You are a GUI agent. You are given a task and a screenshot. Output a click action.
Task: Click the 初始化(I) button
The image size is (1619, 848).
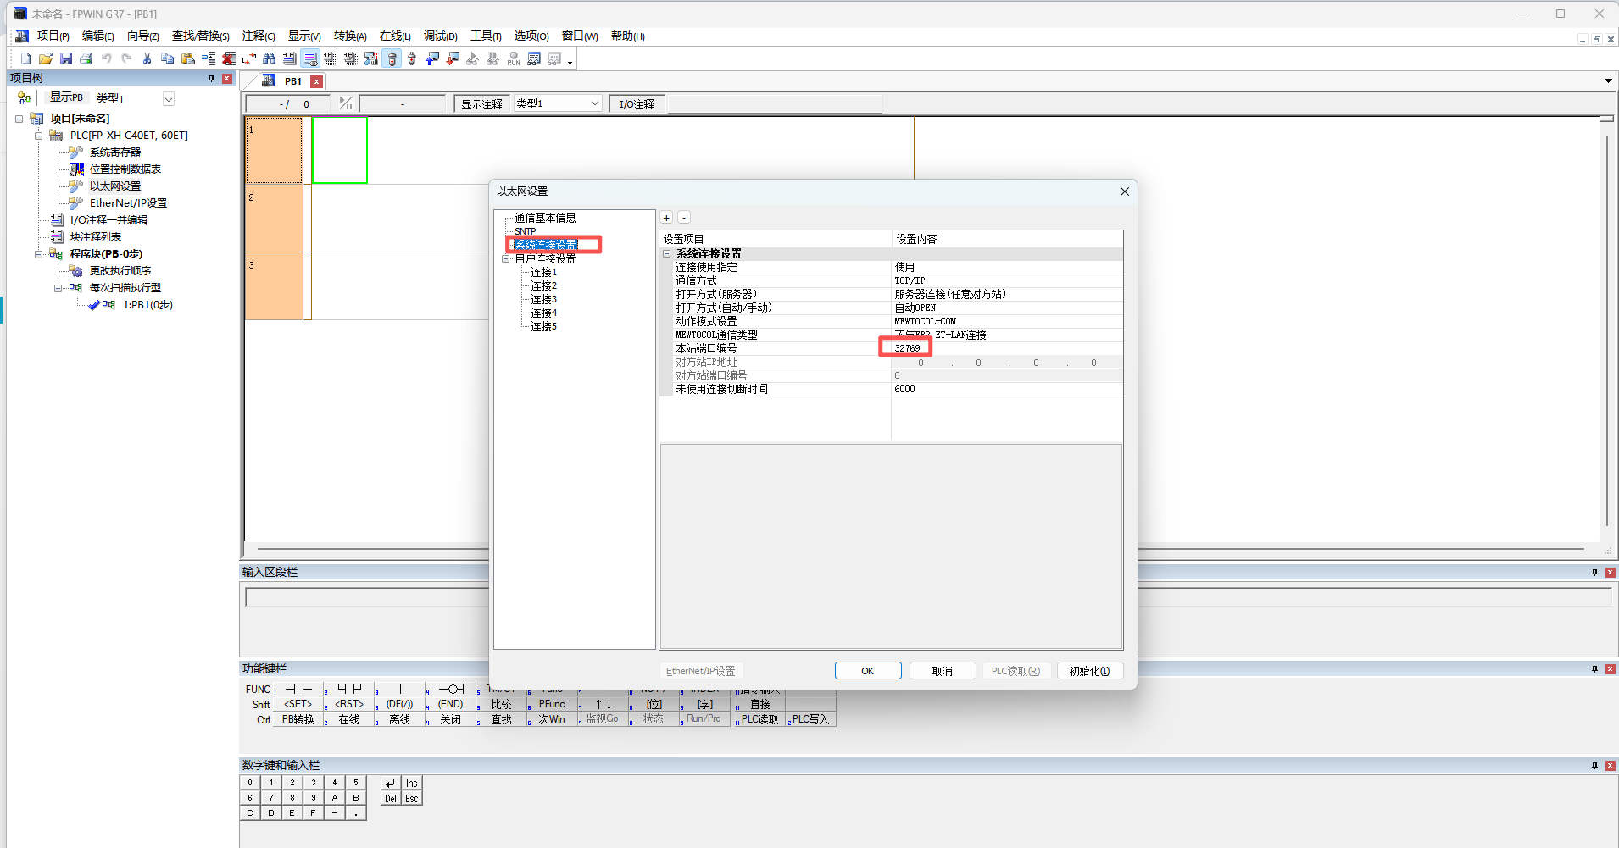[1089, 671]
